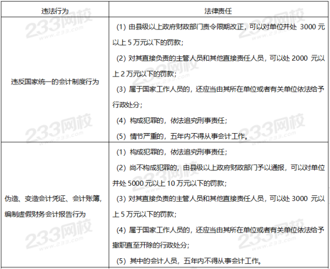Click item (5) 其中的会计人员 line
Screen dimensions: 330x269
tap(189, 261)
